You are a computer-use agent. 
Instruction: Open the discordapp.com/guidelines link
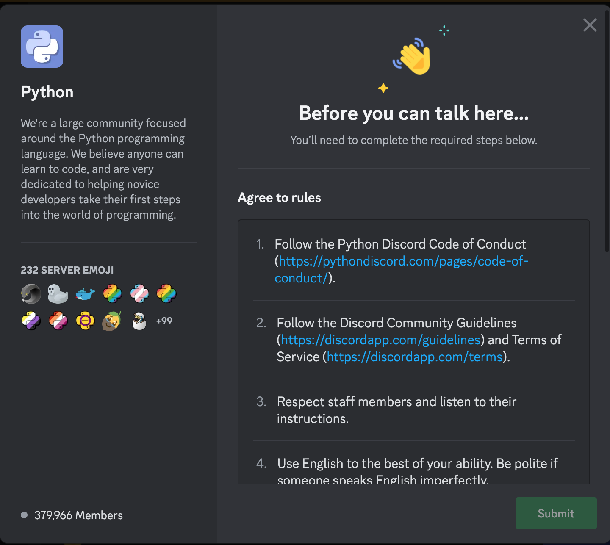point(380,340)
